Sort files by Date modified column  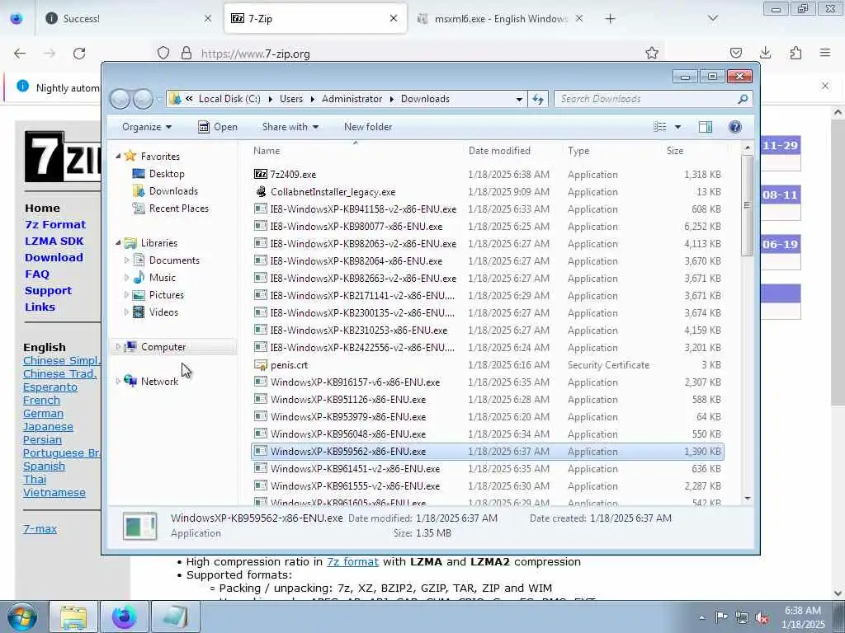tap(512, 151)
